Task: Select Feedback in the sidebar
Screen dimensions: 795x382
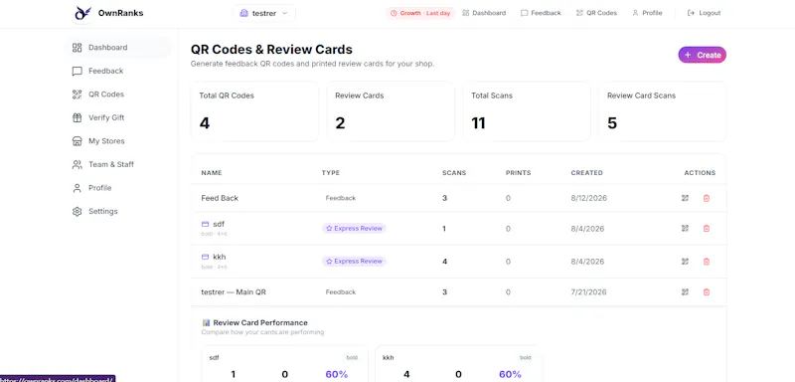Action: [x=118, y=71]
